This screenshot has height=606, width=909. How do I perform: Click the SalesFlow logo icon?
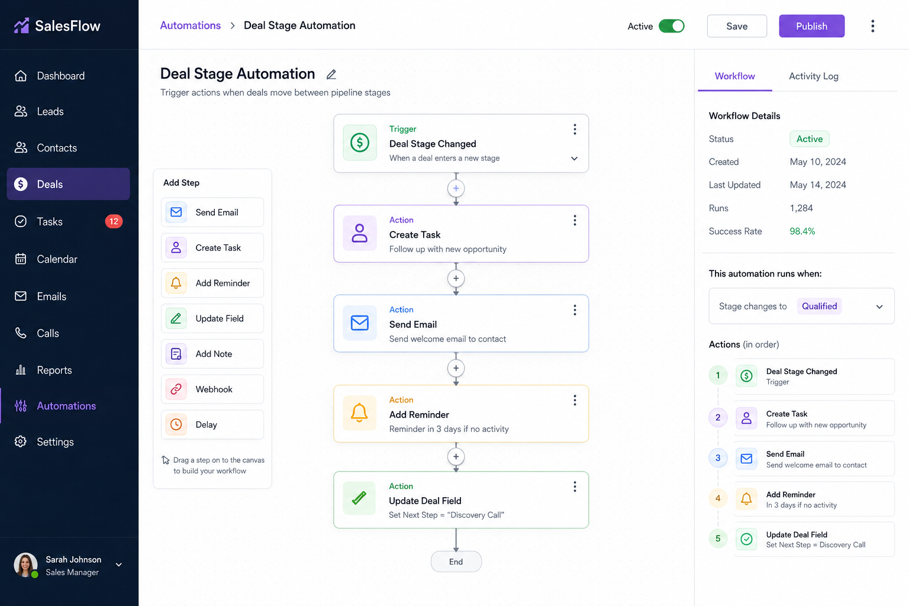[22, 25]
